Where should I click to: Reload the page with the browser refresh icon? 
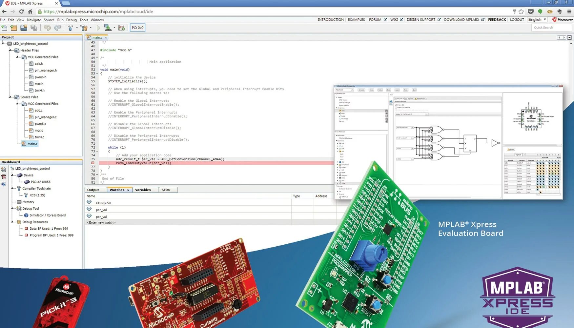click(x=21, y=11)
